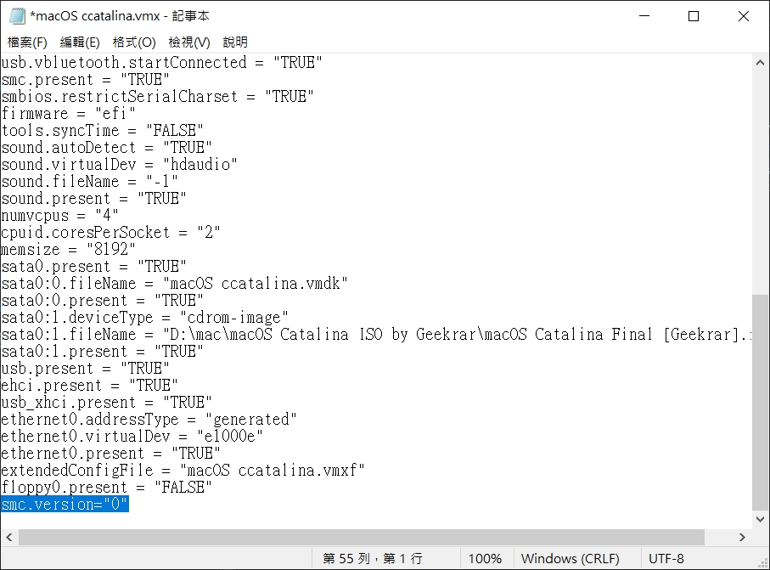Open the 檔案(F) menu

27,42
